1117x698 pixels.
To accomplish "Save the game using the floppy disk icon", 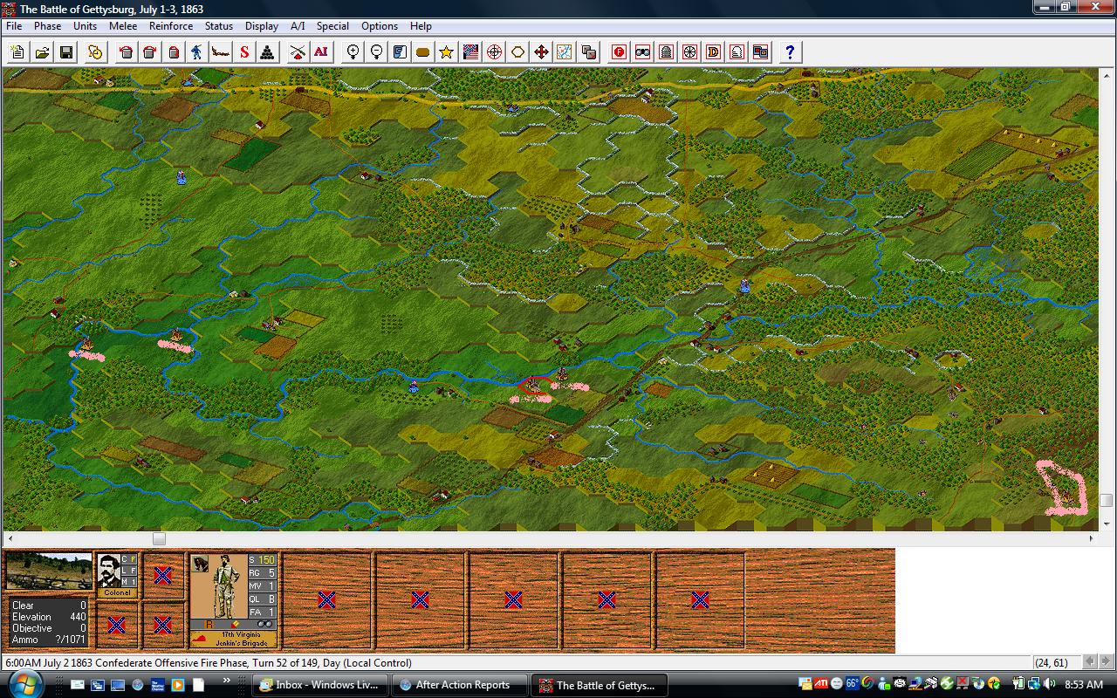I will pyautogui.click(x=65, y=52).
